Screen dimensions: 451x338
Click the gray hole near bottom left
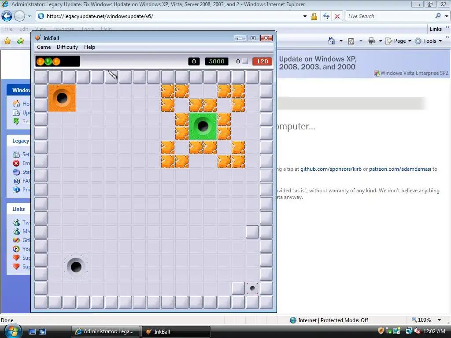pyautogui.click(x=76, y=267)
